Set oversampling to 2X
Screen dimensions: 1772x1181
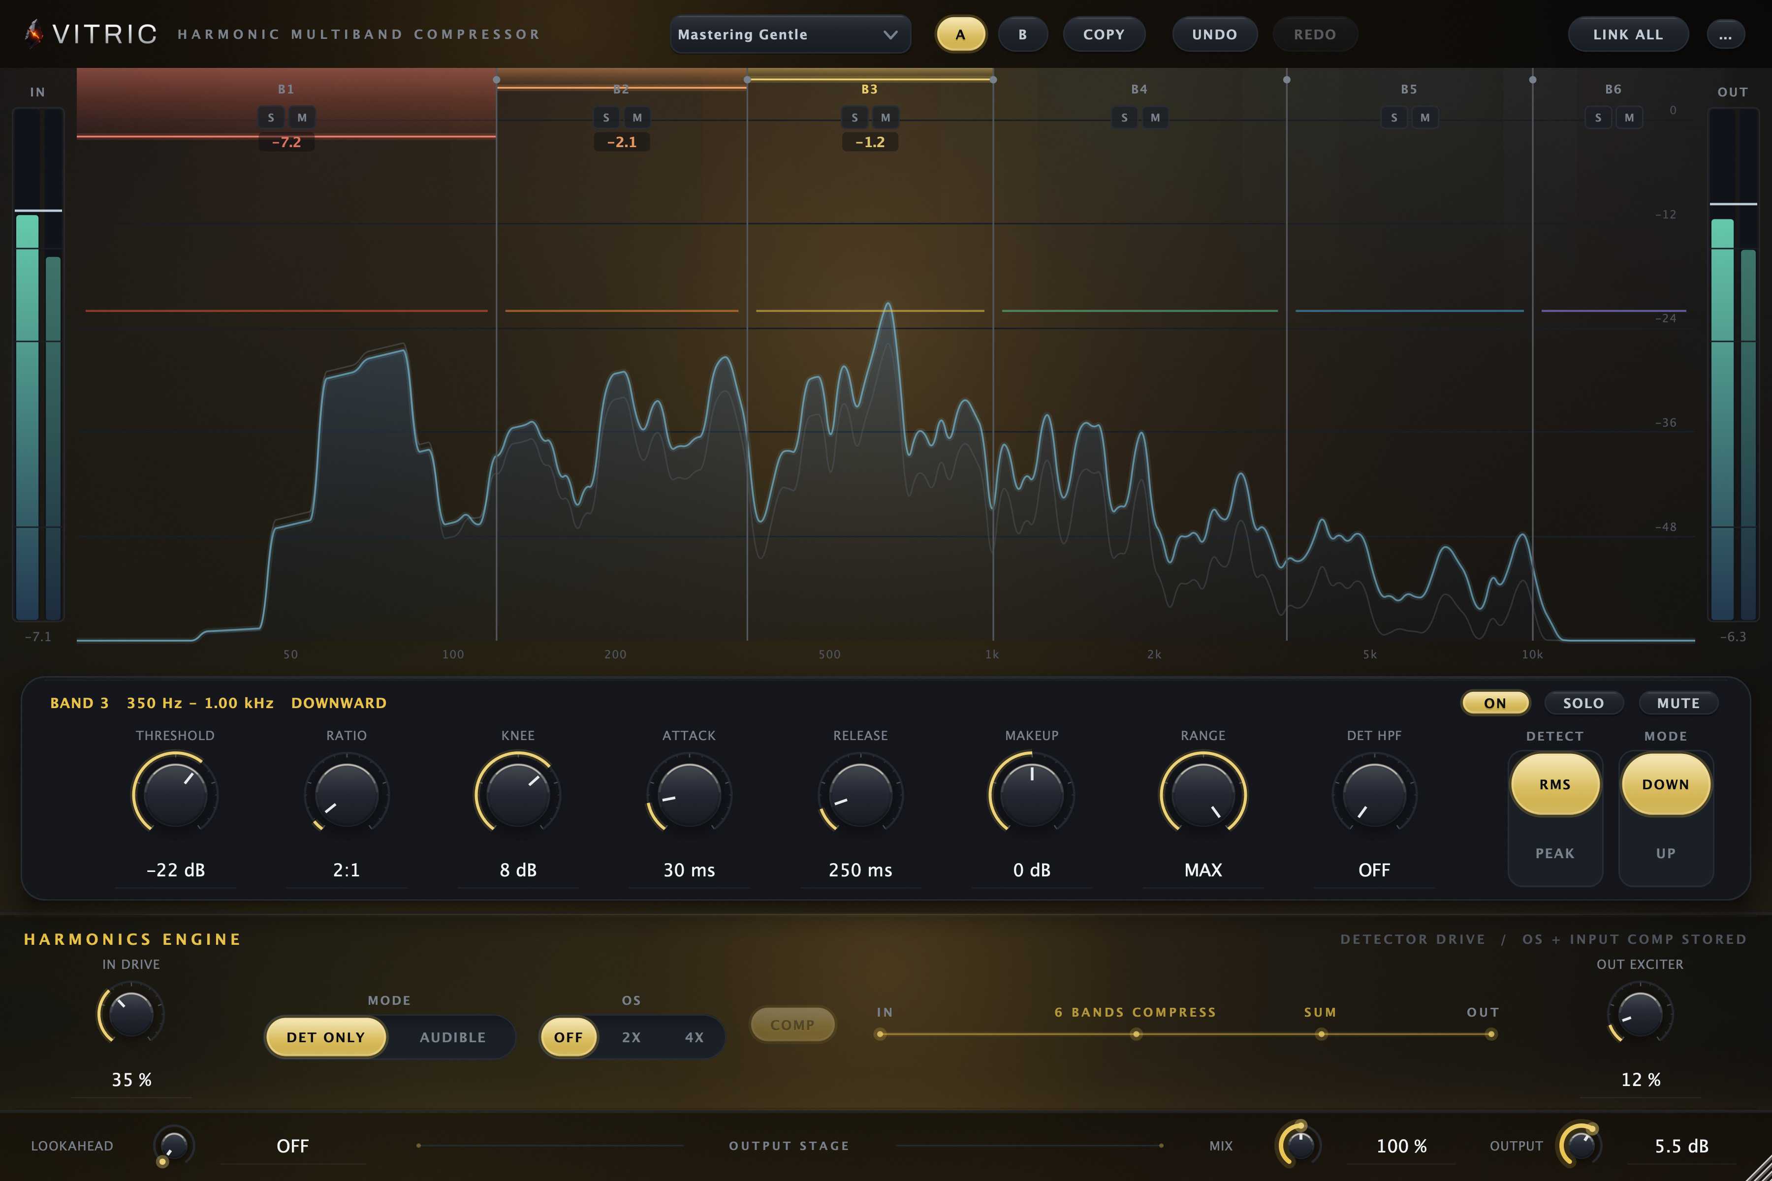click(632, 1037)
